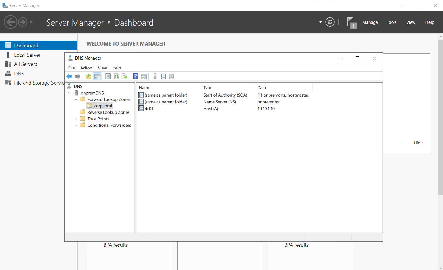Open File and Storage Services sidebar item
Viewport: 443px width, 270px height.
pyautogui.click(x=39, y=83)
